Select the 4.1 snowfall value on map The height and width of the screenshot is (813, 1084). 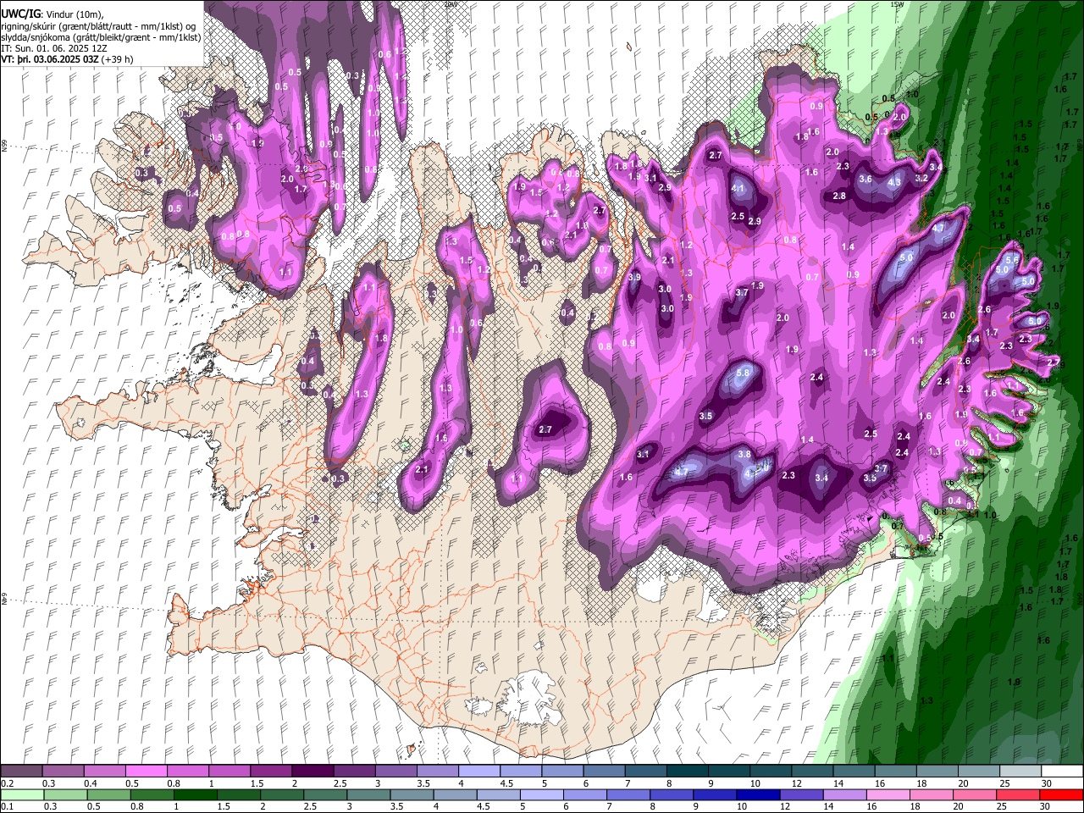738,189
